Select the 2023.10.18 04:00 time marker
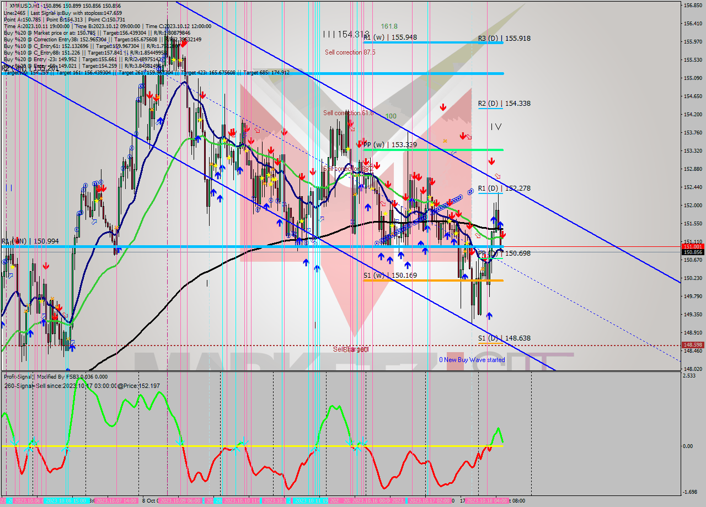 click(487, 501)
